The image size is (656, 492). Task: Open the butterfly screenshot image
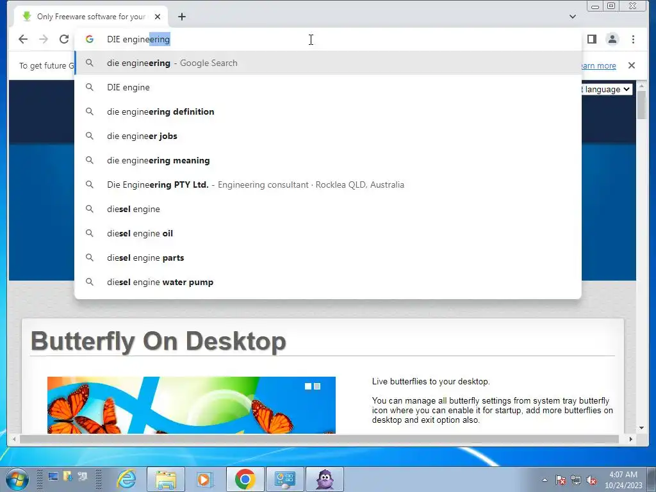pos(191,405)
